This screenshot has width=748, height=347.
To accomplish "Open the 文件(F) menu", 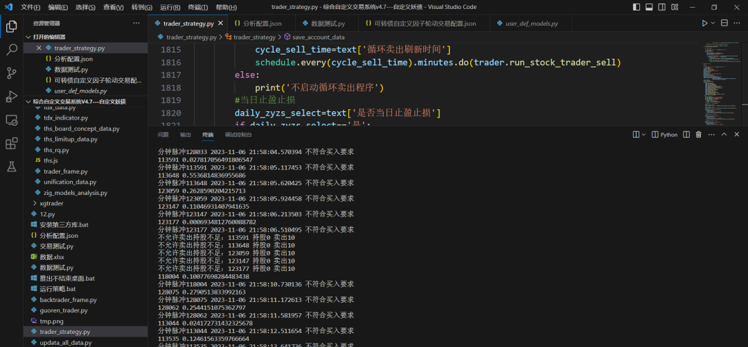I will (x=30, y=8).
